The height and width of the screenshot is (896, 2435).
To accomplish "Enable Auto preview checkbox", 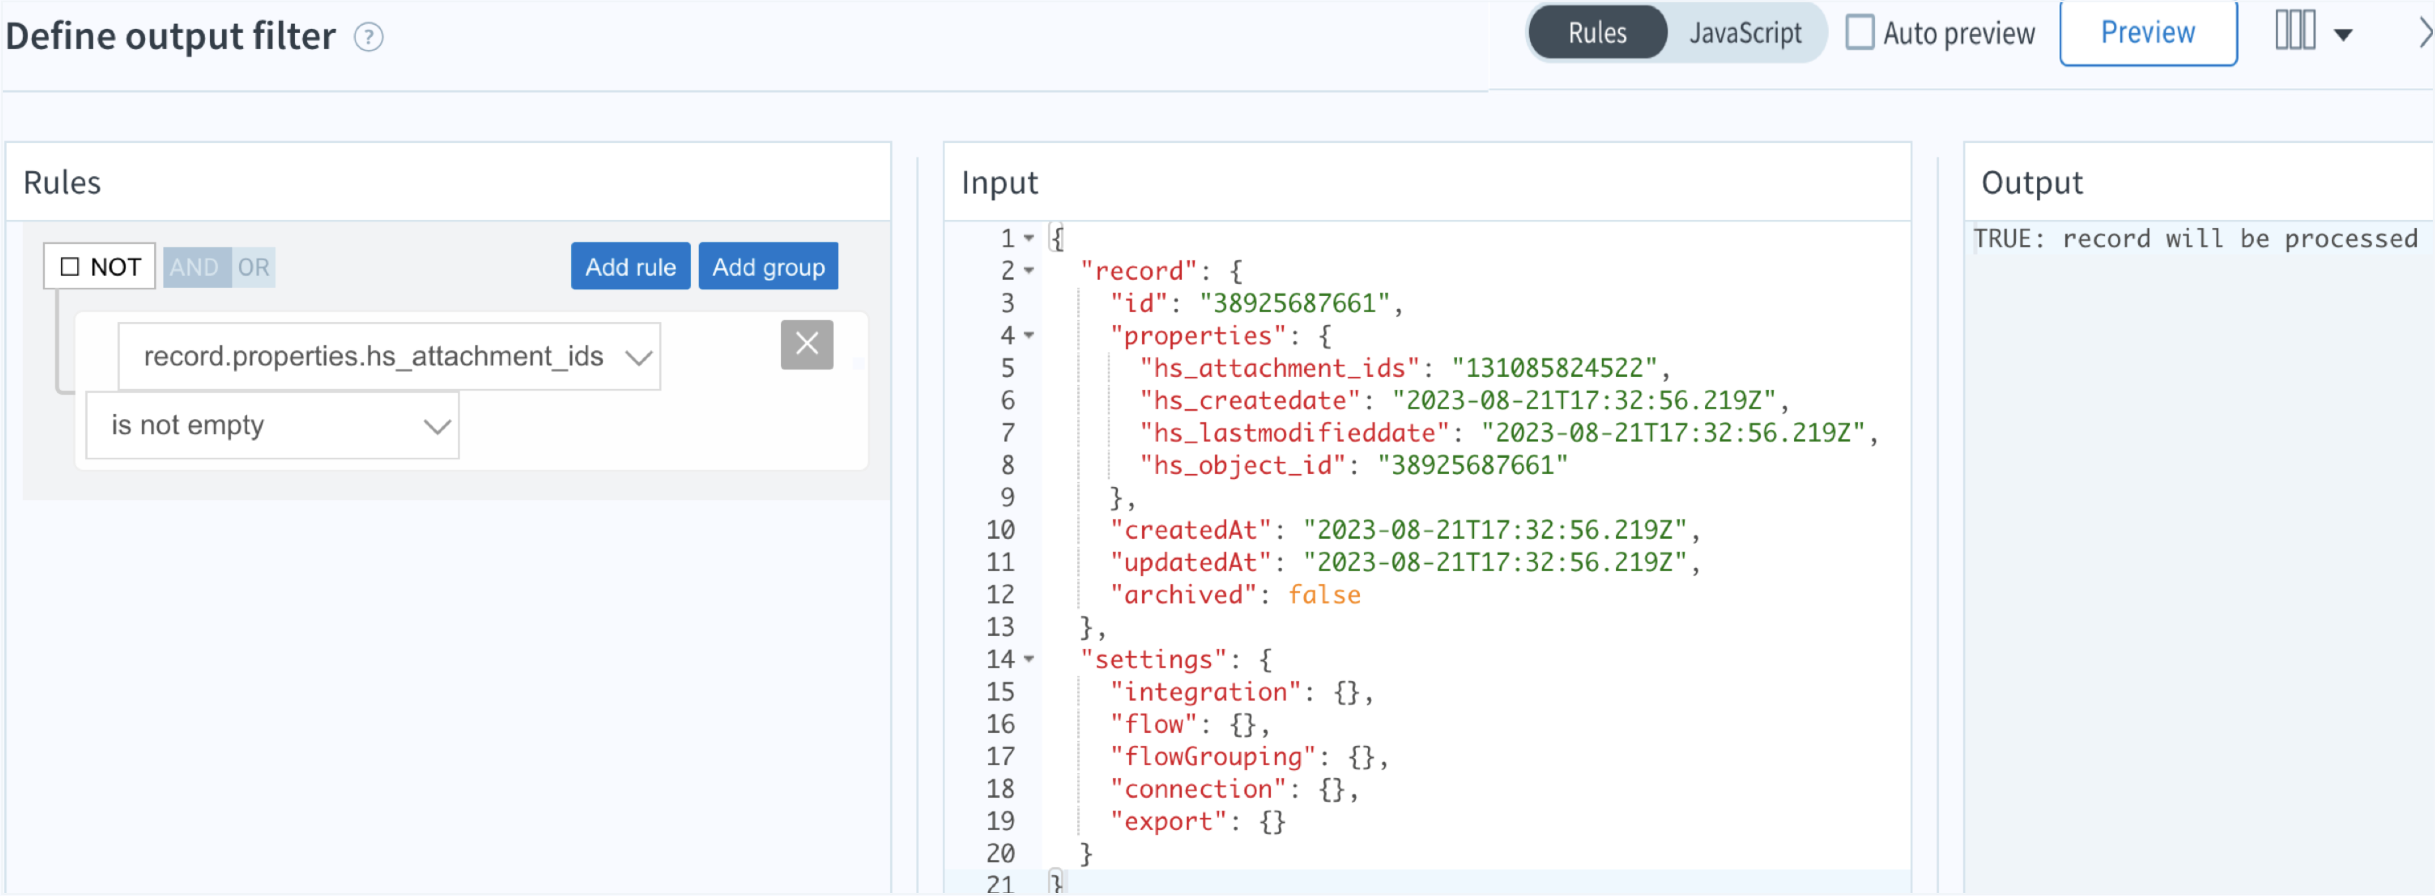I will pos(1859,32).
